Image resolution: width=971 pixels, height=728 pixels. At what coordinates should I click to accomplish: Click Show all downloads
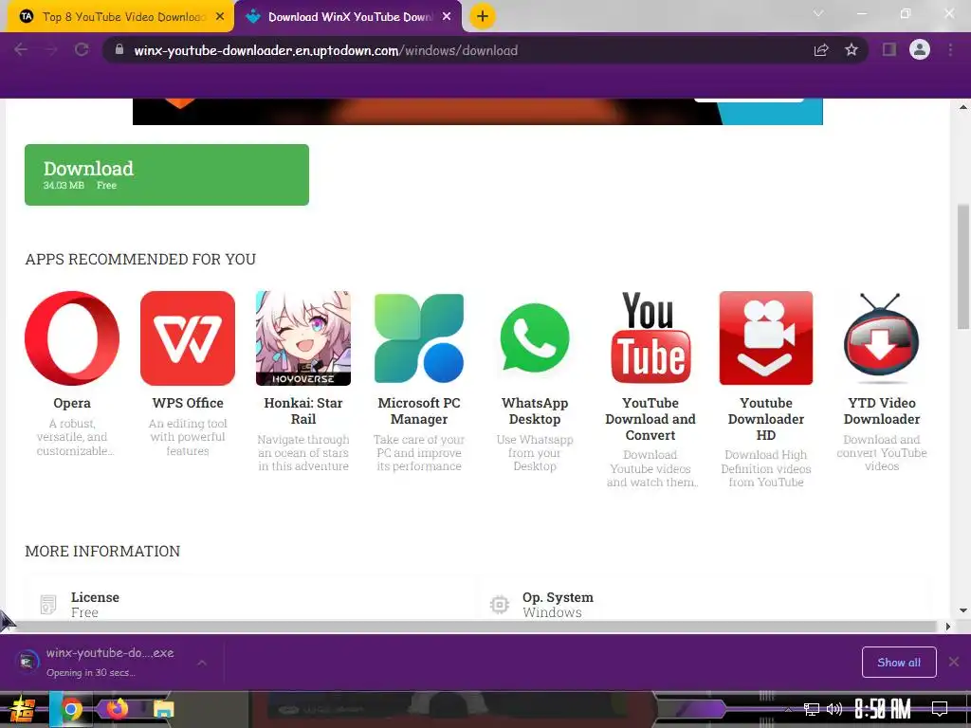[899, 663]
